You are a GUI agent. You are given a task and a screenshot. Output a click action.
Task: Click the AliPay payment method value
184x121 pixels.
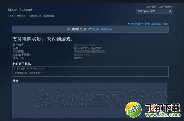click(x=78, y=58)
